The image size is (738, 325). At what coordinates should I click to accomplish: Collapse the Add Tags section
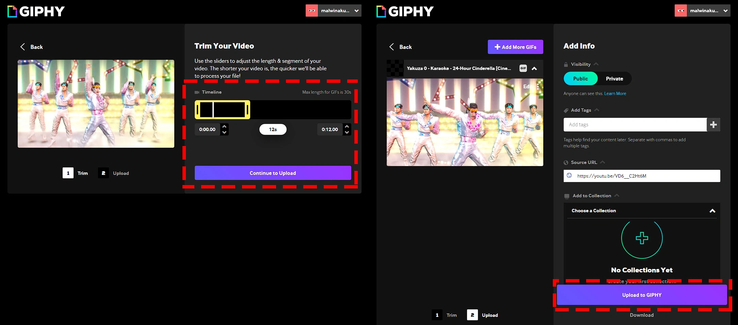[x=596, y=110]
